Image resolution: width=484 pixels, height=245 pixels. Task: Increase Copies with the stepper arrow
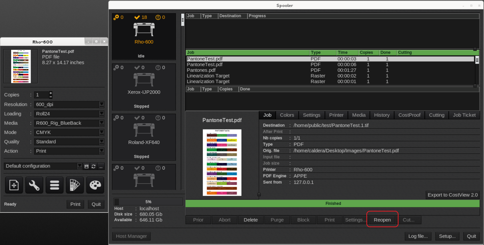coord(51,93)
